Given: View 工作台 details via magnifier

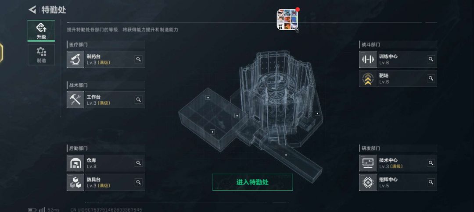Looking at the screenshot, I should coord(138,99).
